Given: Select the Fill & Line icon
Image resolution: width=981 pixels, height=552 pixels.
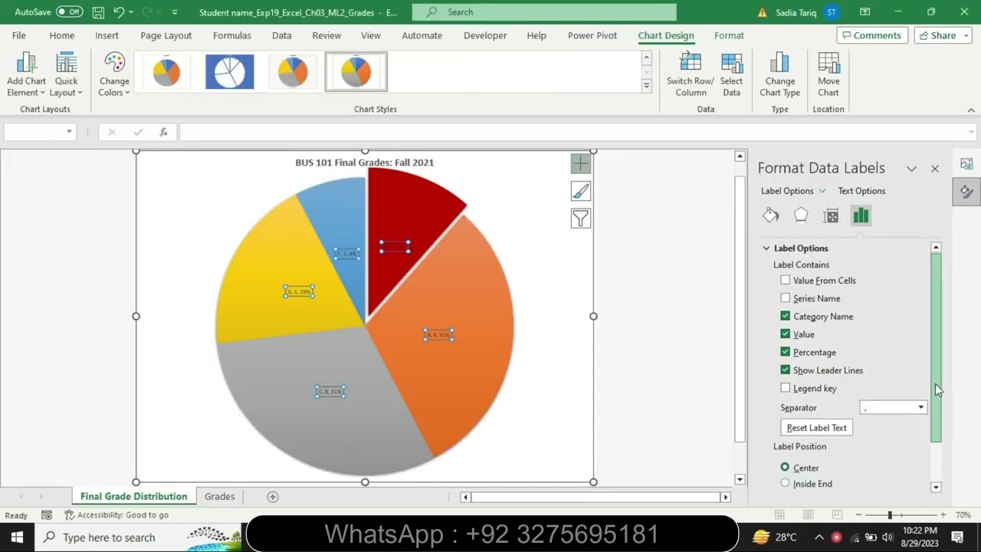Looking at the screenshot, I should pyautogui.click(x=771, y=215).
